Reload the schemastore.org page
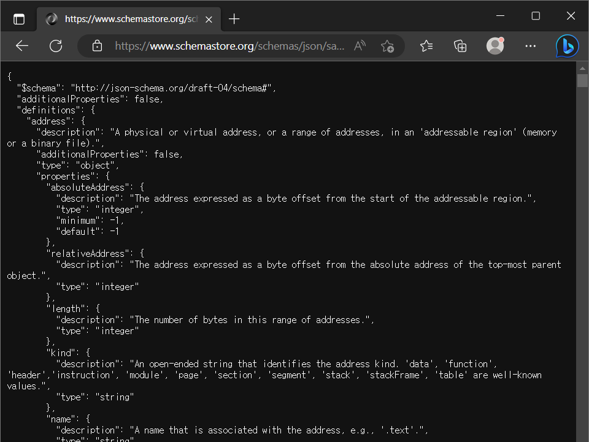The width and height of the screenshot is (589, 442). tap(56, 46)
